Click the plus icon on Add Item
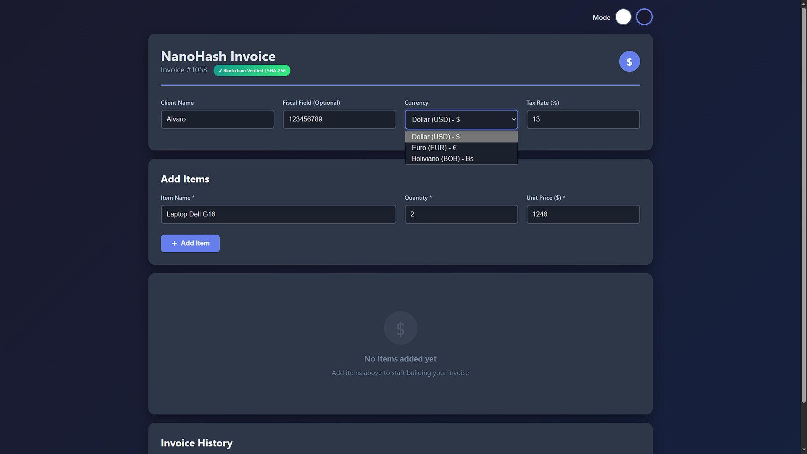This screenshot has height=454, width=807. point(174,243)
